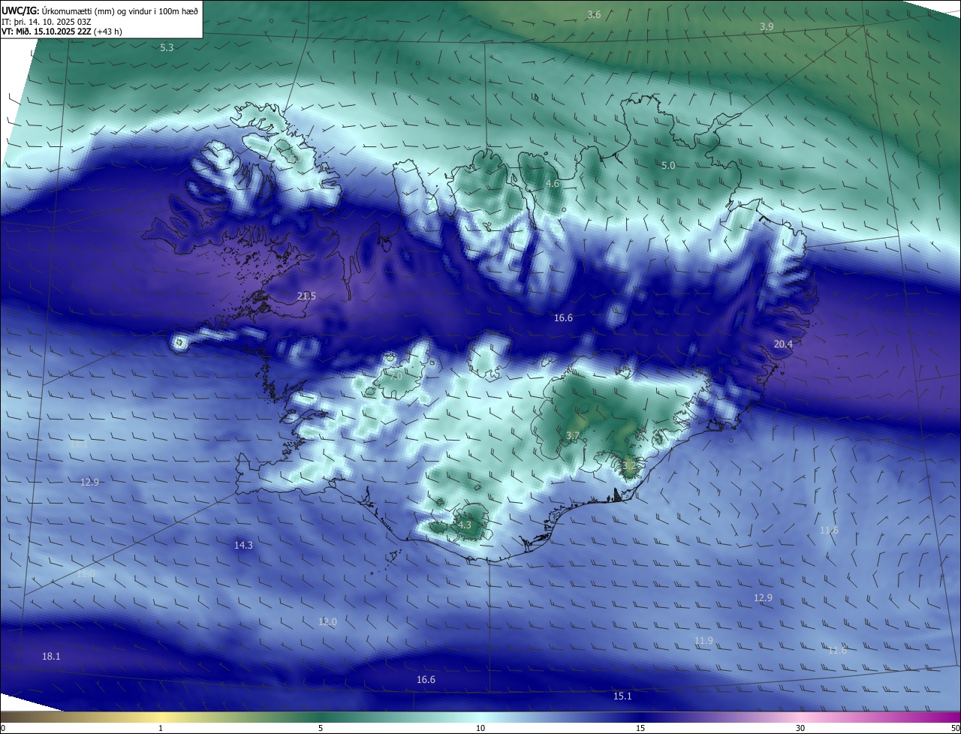Click the 5.0 value over northeast Iceland
This screenshot has width=961, height=734.
(668, 165)
